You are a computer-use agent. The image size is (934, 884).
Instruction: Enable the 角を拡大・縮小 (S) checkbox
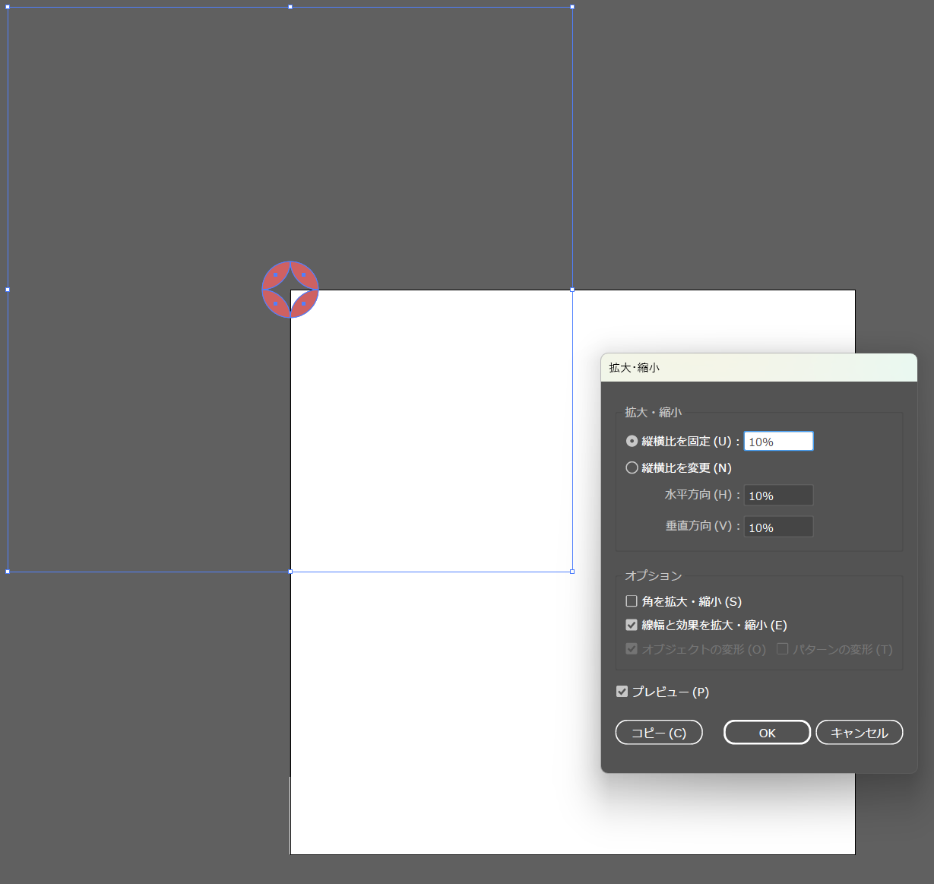(632, 601)
